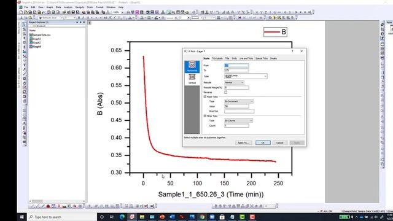
Task: Click the Apply To... button
Action: pos(243,142)
